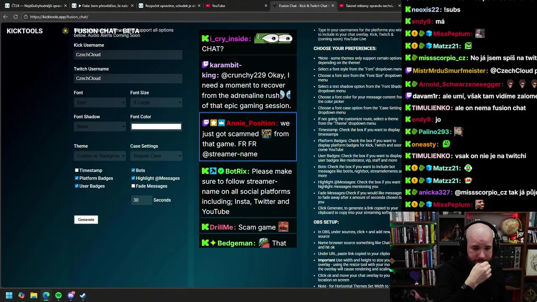Switch to the YouTube tab

point(236,6)
